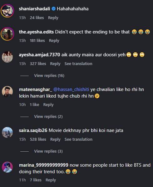Viewport: 153px width, 187px height.
Task: Open shaniarshadali's profile picture
Action: pos(7,11)
